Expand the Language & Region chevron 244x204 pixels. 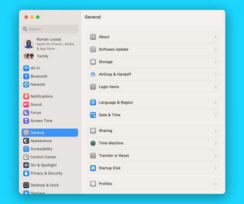215,102
